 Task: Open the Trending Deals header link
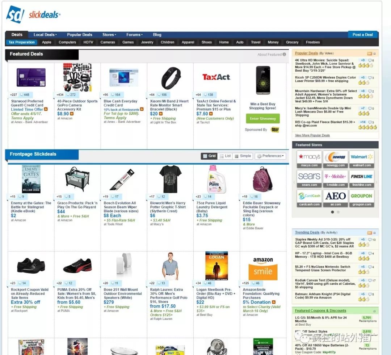307,232
